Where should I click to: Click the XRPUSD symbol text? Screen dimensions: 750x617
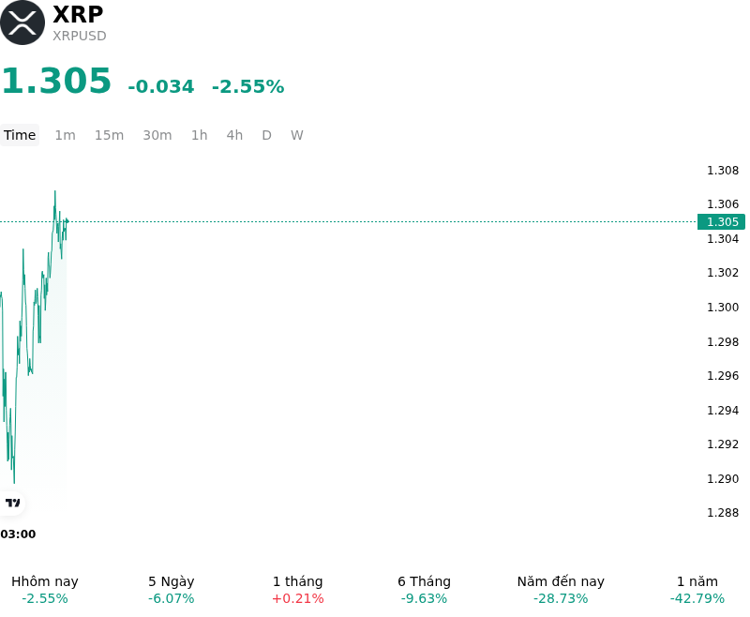[x=80, y=36]
